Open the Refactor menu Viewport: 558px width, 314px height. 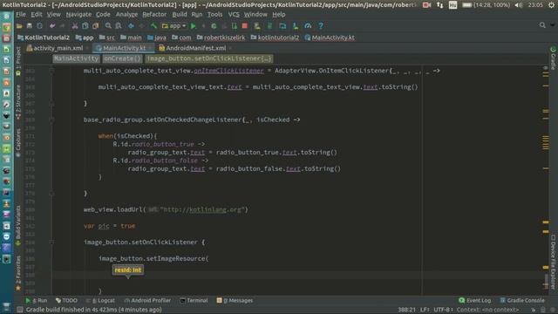(x=154, y=15)
